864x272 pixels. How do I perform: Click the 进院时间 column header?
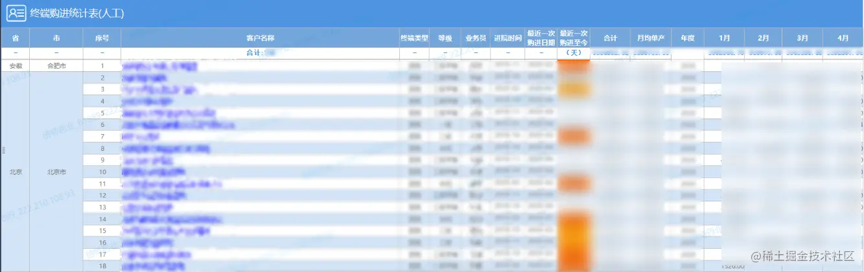point(508,38)
